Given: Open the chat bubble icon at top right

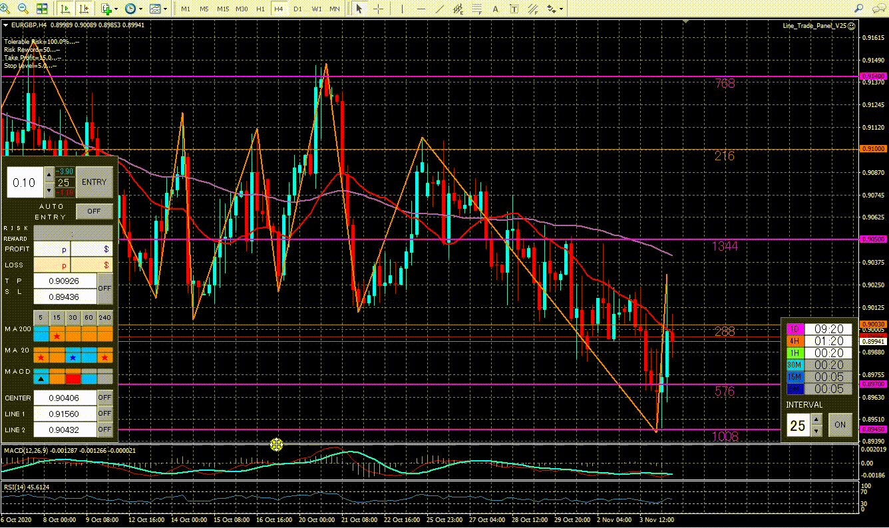Looking at the screenshot, I should 878,8.
